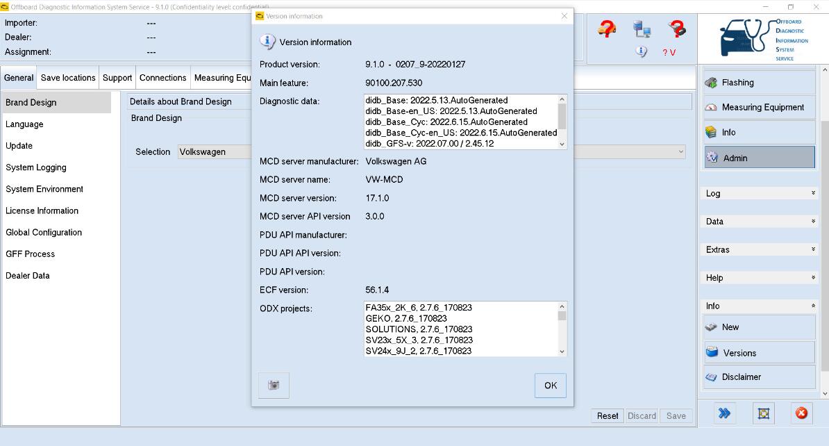Open the Flashing mode

[759, 83]
